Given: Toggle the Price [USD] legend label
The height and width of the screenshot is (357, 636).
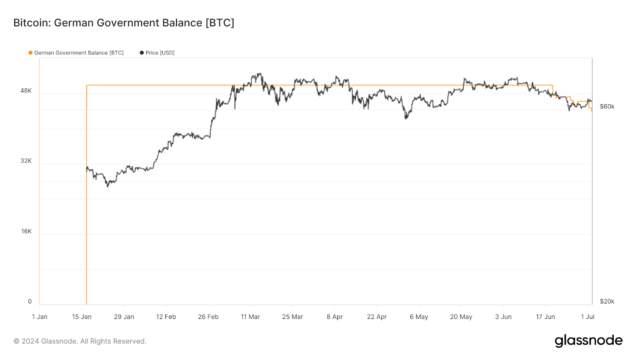Looking at the screenshot, I should 160,53.
